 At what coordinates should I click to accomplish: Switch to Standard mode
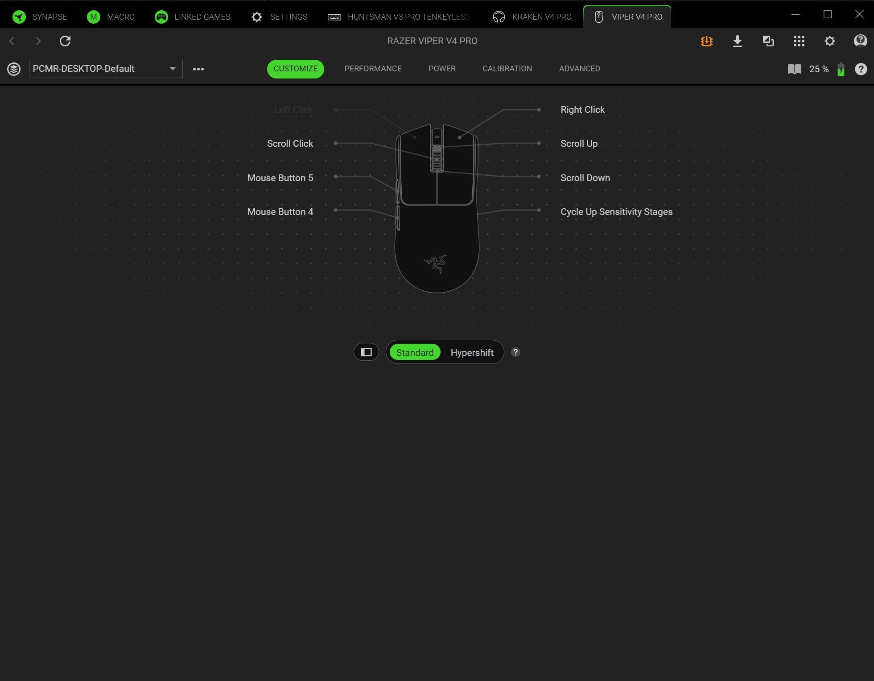415,352
